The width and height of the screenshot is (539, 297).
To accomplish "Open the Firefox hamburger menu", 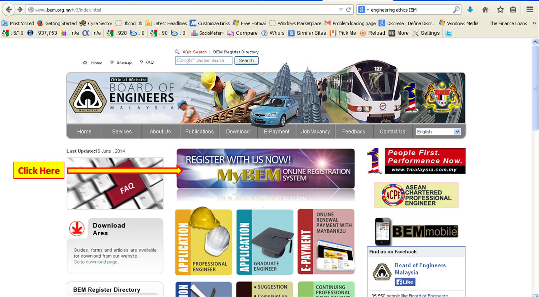I will pyautogui.click(x=530, y=9).
